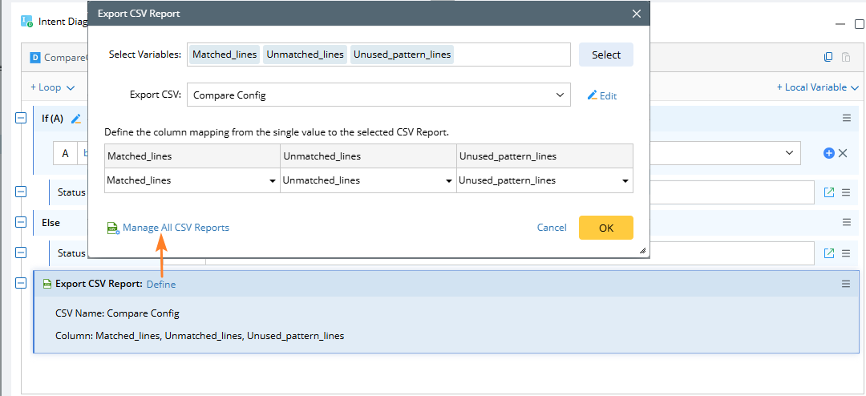Collapse the Else block
The width and height of the screenshot is (866, 396).
coord(21,222)
